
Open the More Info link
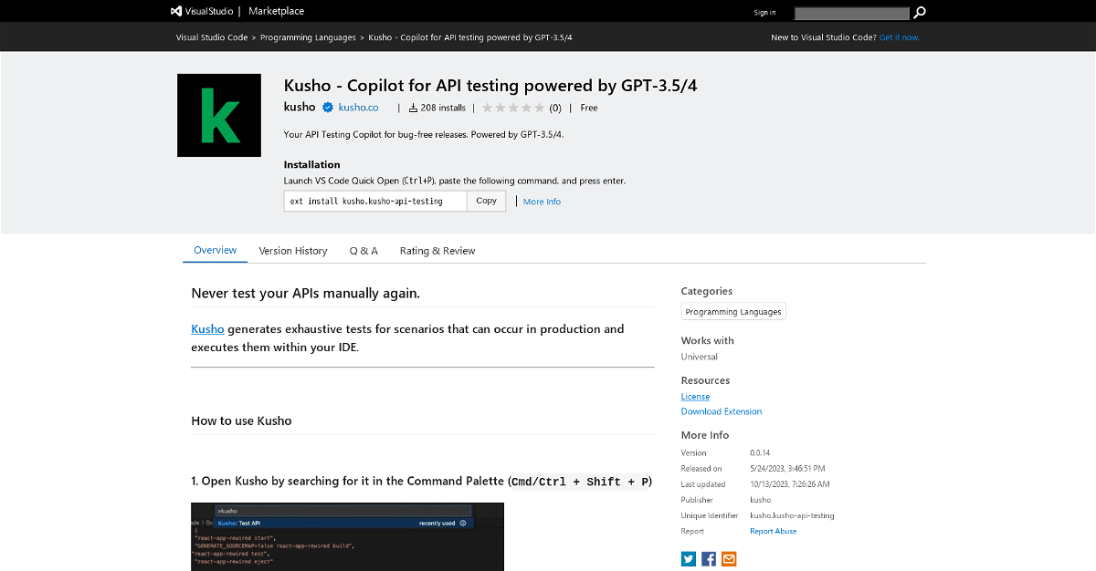[x=542, y=202]
